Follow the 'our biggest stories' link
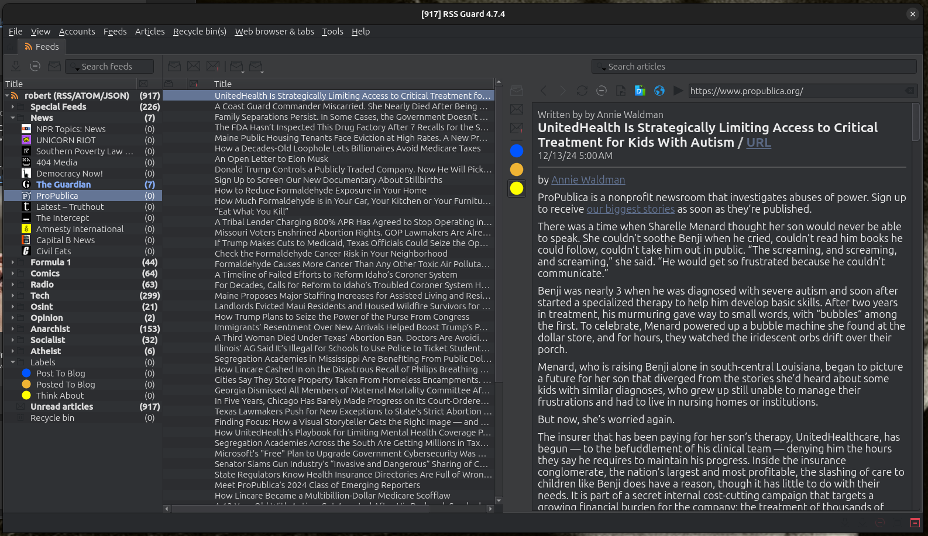The image size is (928, 536). click(630, 209)
